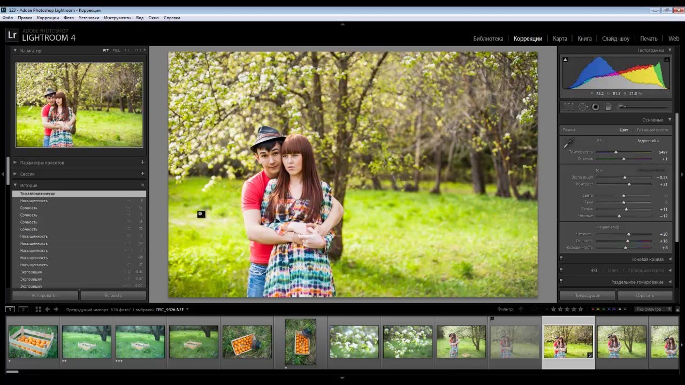The height and width of the screenshot is (385, 685).
Task: Expand the Параметры пресетов panel
Action: (x=15, y=162)
